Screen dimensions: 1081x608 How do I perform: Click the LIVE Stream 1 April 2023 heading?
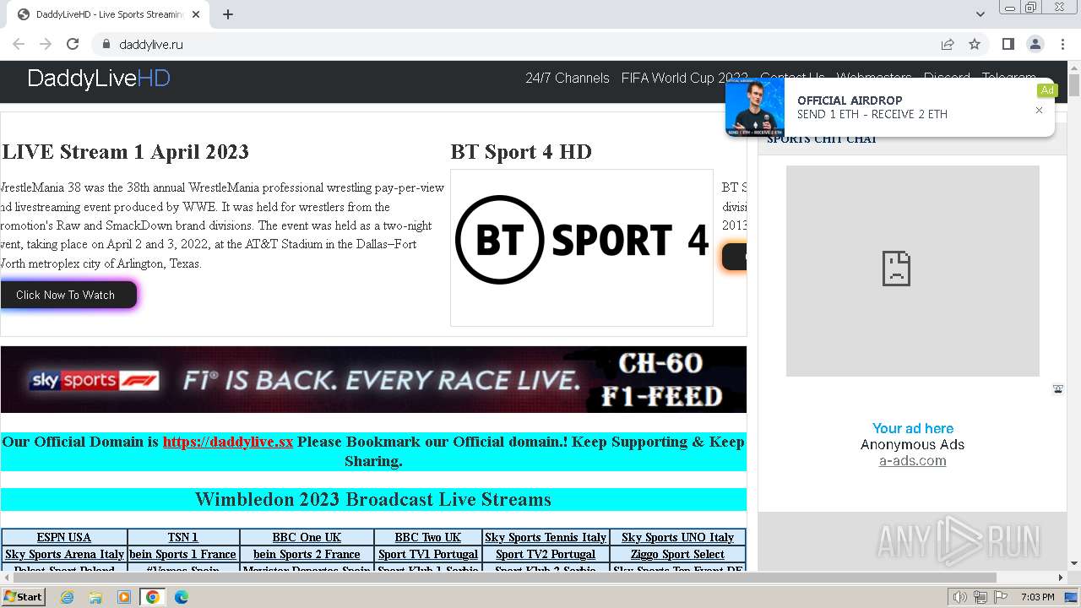[126, 152]
